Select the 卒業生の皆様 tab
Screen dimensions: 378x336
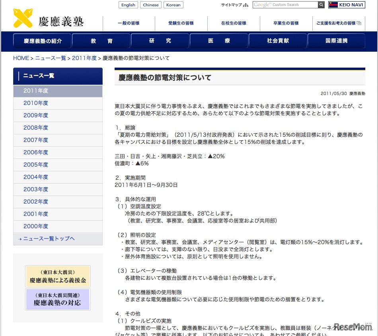(x=286, y=23)
